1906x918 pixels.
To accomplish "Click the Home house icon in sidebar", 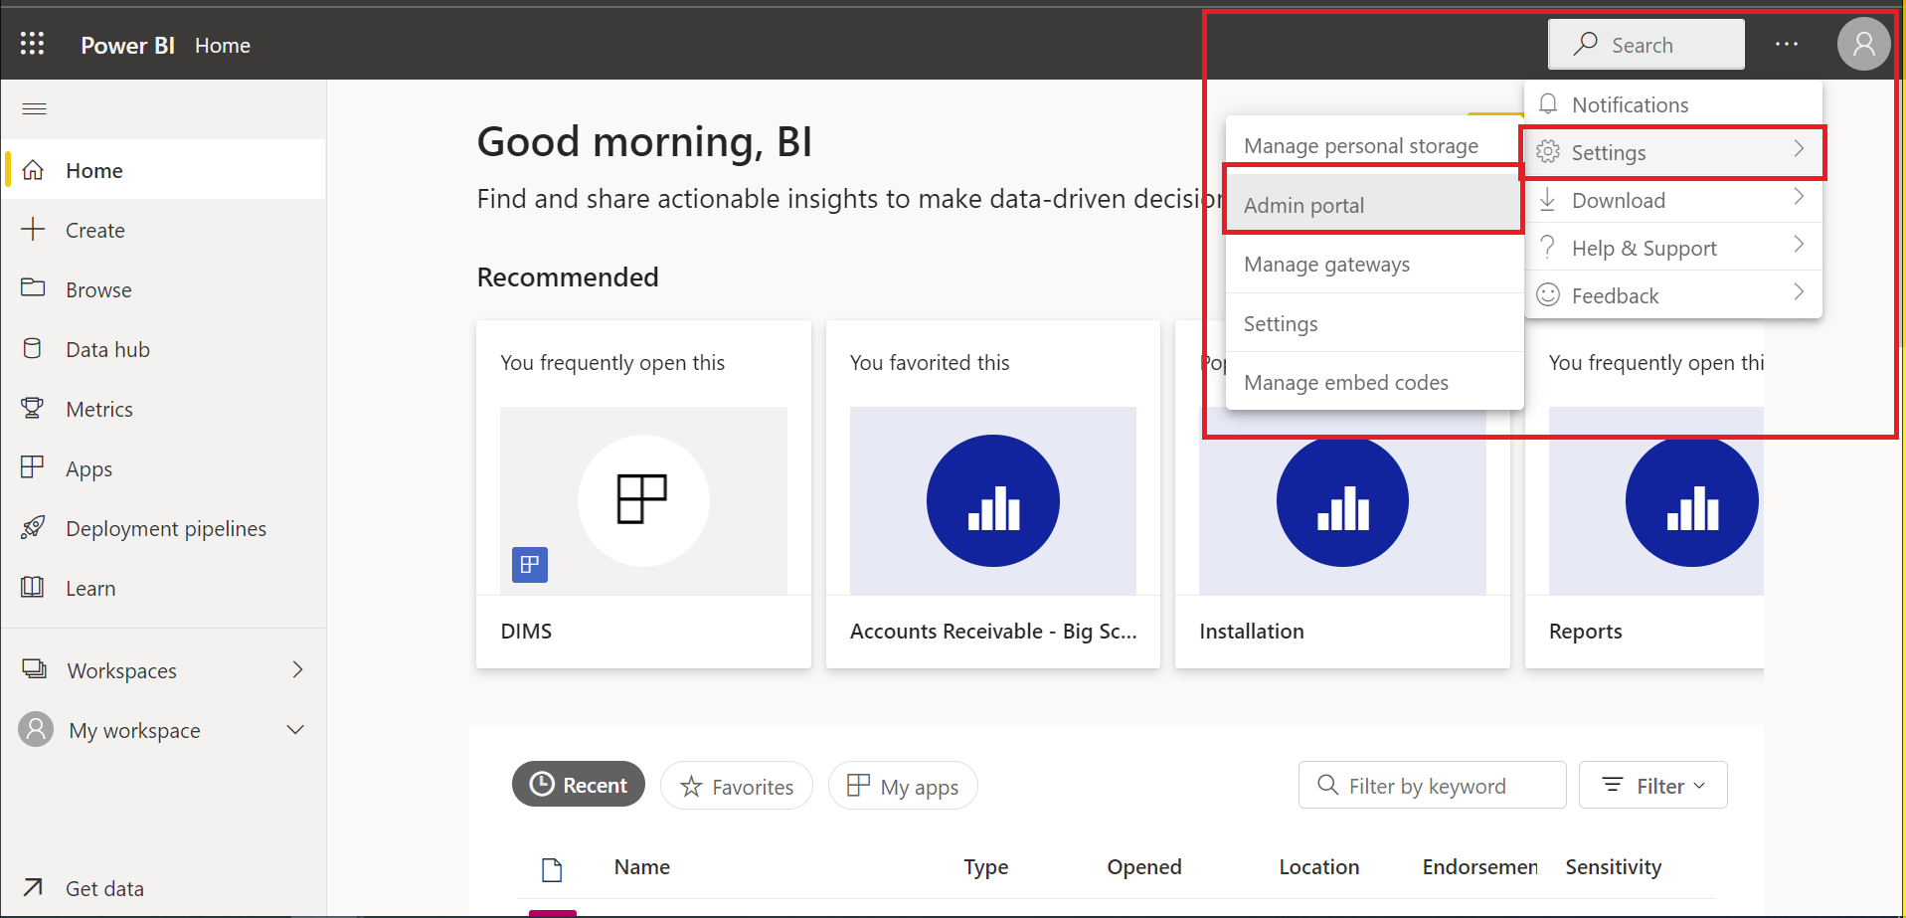I will (33, 170).
